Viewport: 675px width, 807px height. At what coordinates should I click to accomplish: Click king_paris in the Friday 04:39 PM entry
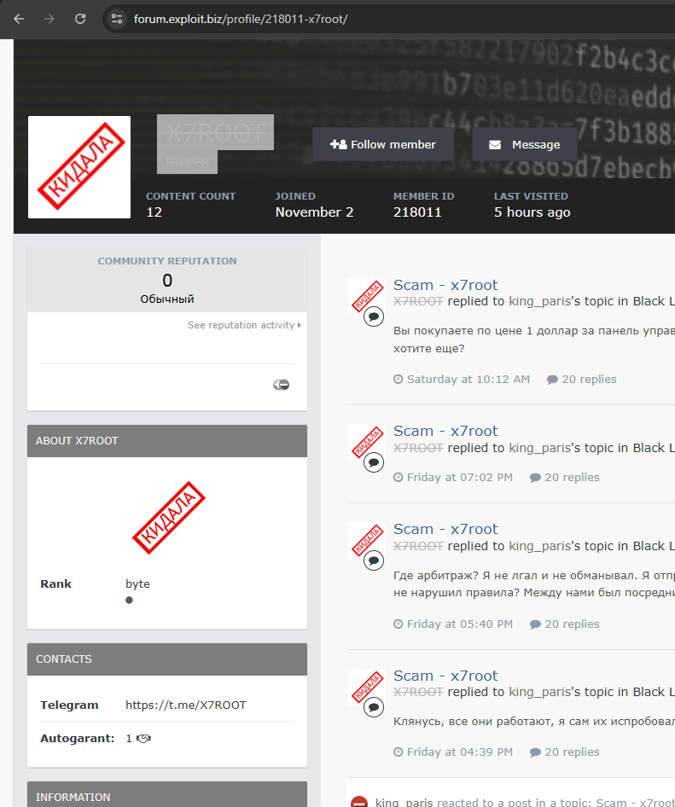[x=539, y=692]
